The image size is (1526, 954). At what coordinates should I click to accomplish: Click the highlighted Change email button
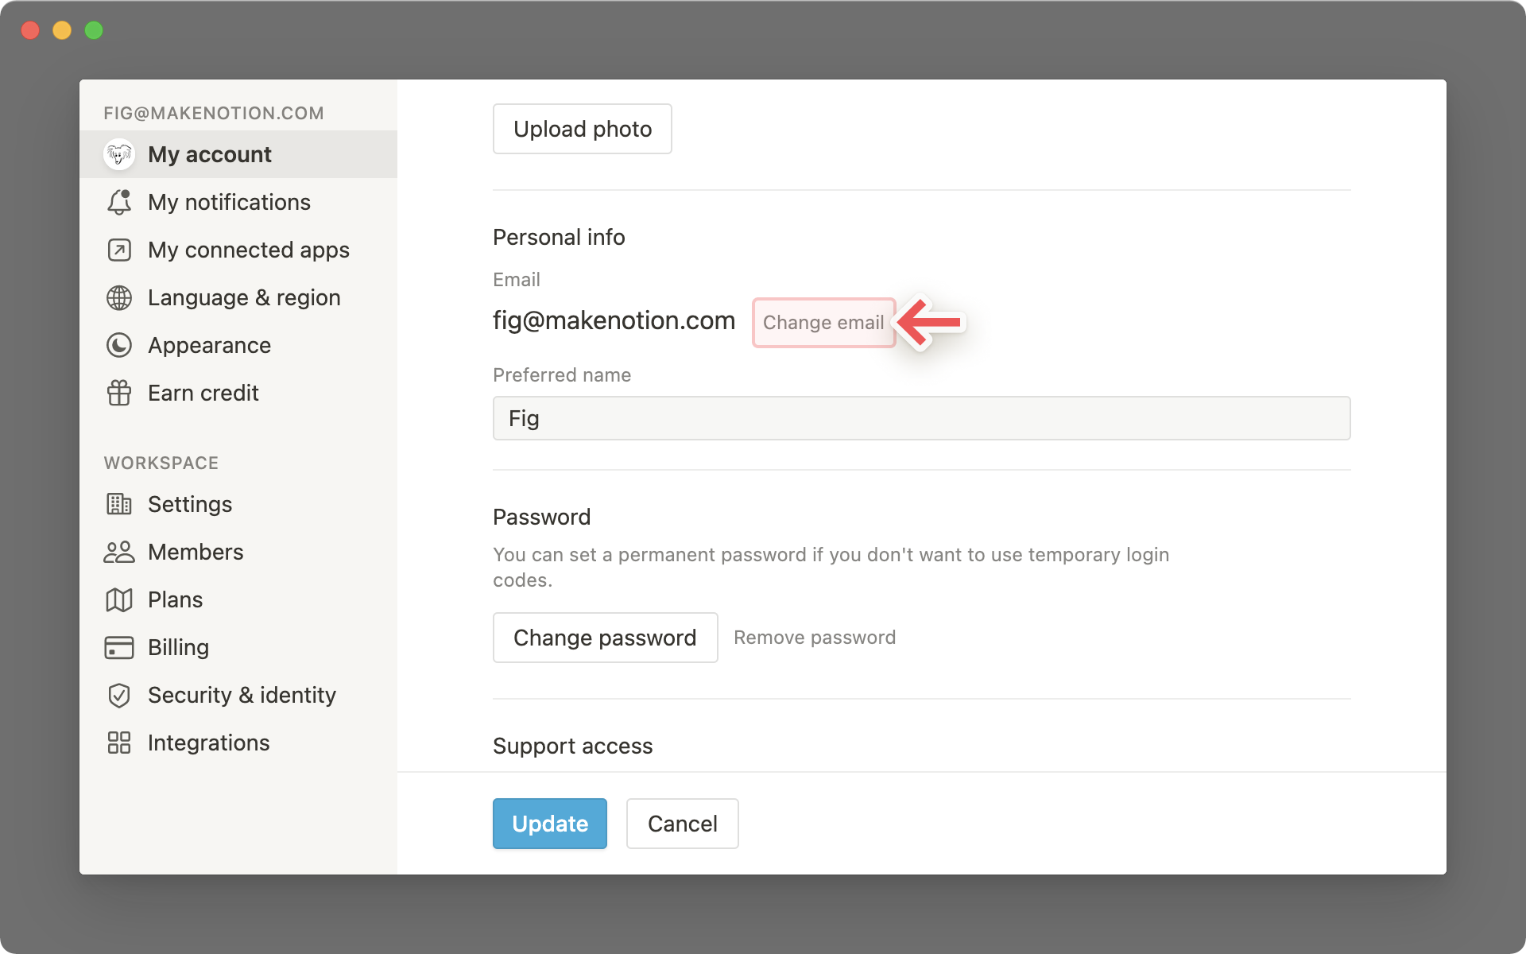pos(823,323)
